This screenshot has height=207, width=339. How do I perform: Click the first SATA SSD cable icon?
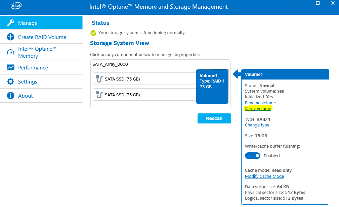[99, 79]
